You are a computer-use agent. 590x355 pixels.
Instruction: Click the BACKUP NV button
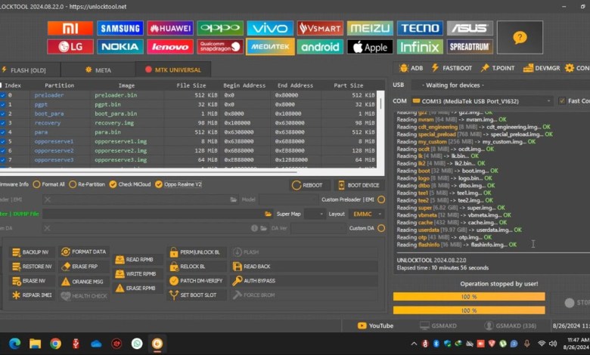[32, 252]
